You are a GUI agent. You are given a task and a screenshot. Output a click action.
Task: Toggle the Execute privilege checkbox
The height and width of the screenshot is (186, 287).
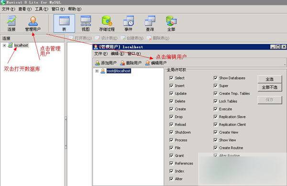pyautogui.click(x=215, y=109)
